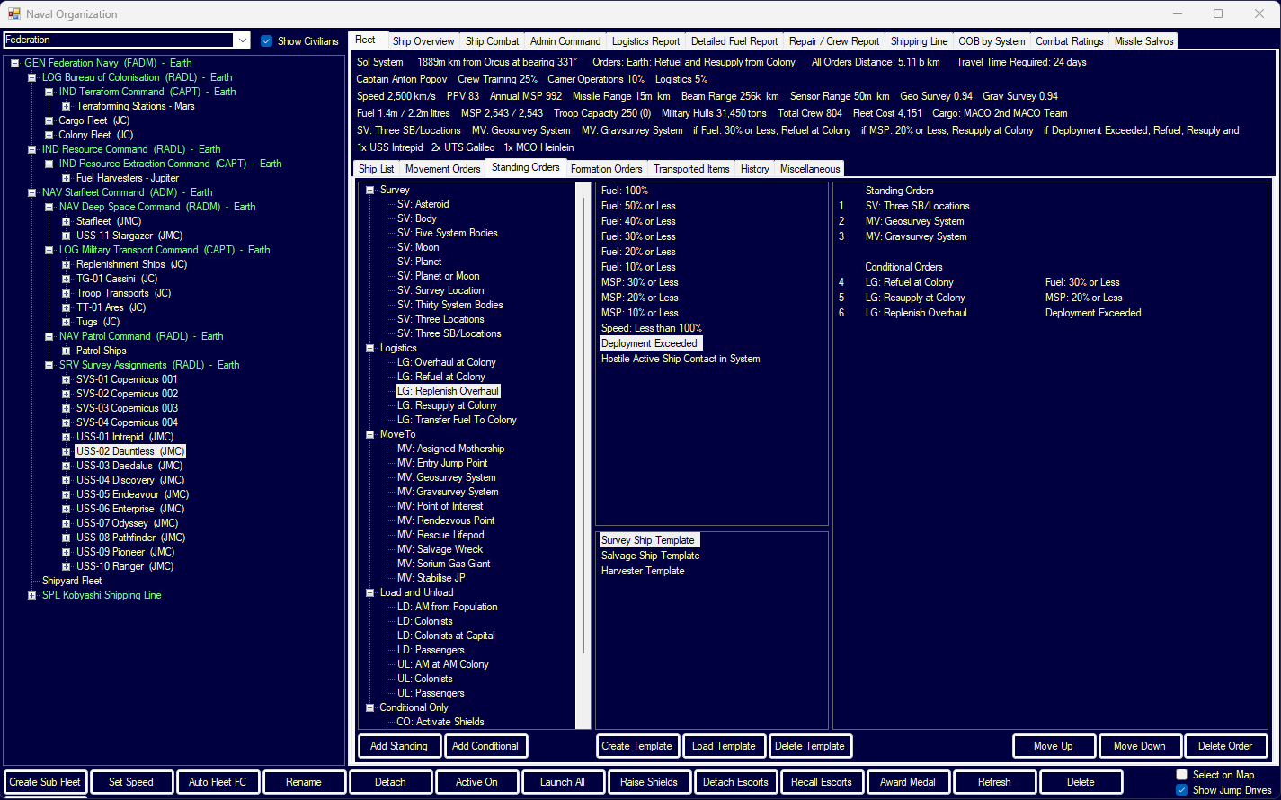
Task: Expand the Tugs fleet node
Action: tap(66, 322)
